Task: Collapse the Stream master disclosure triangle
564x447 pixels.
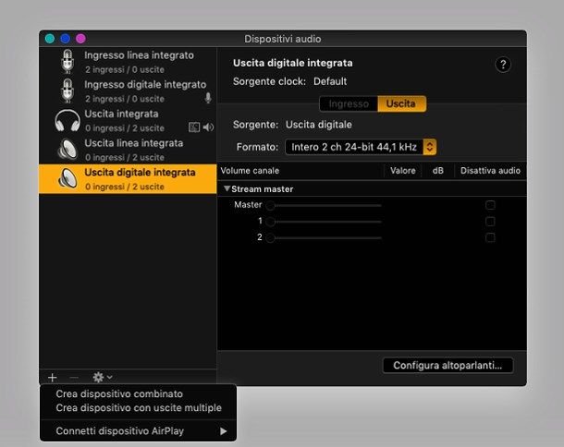Action: coord(227,188)
